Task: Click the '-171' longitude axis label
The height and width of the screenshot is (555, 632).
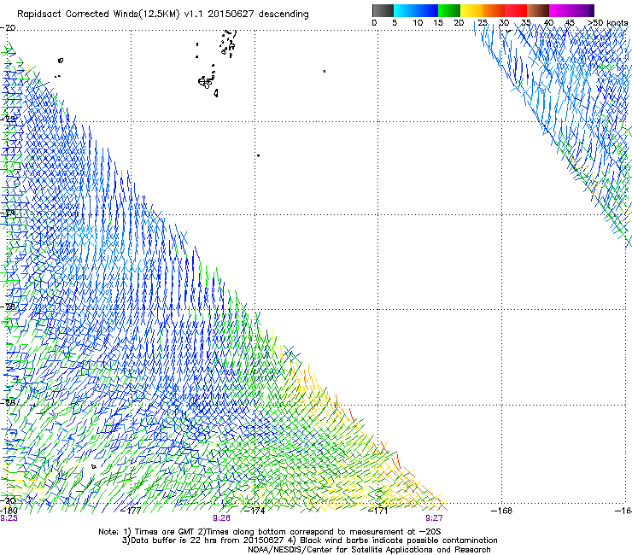Action: pos(378,511)
